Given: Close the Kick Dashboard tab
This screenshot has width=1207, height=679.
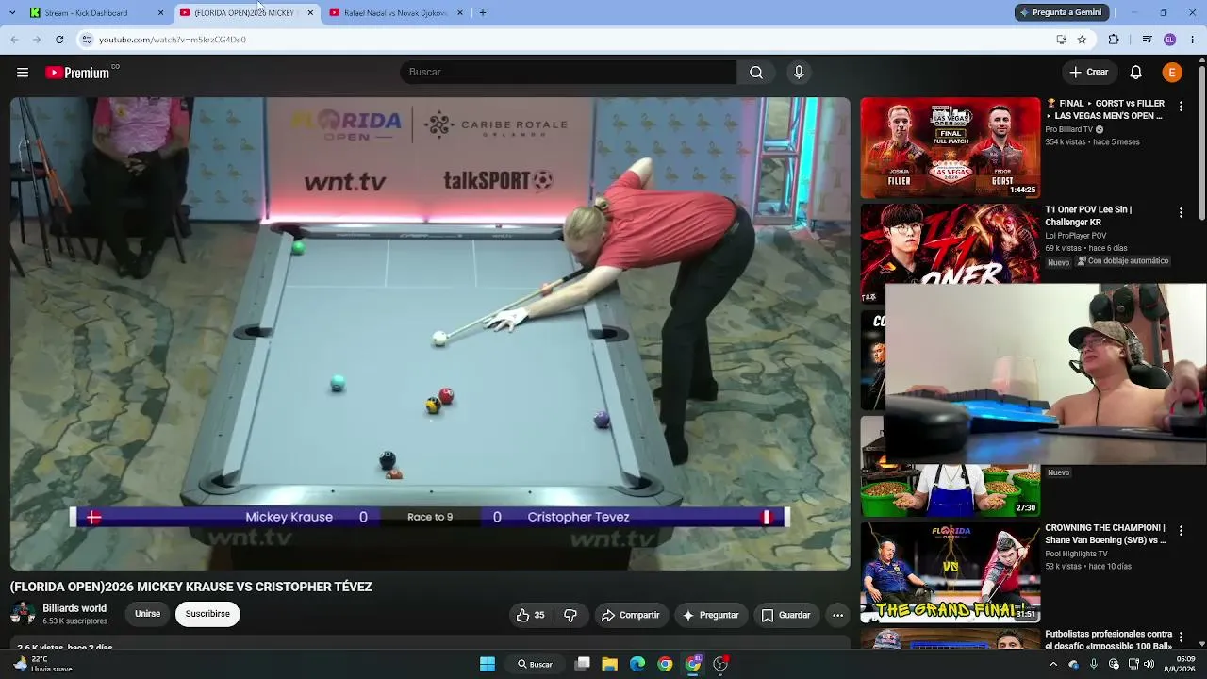Looking at the screenshot, I should point(160,13).
